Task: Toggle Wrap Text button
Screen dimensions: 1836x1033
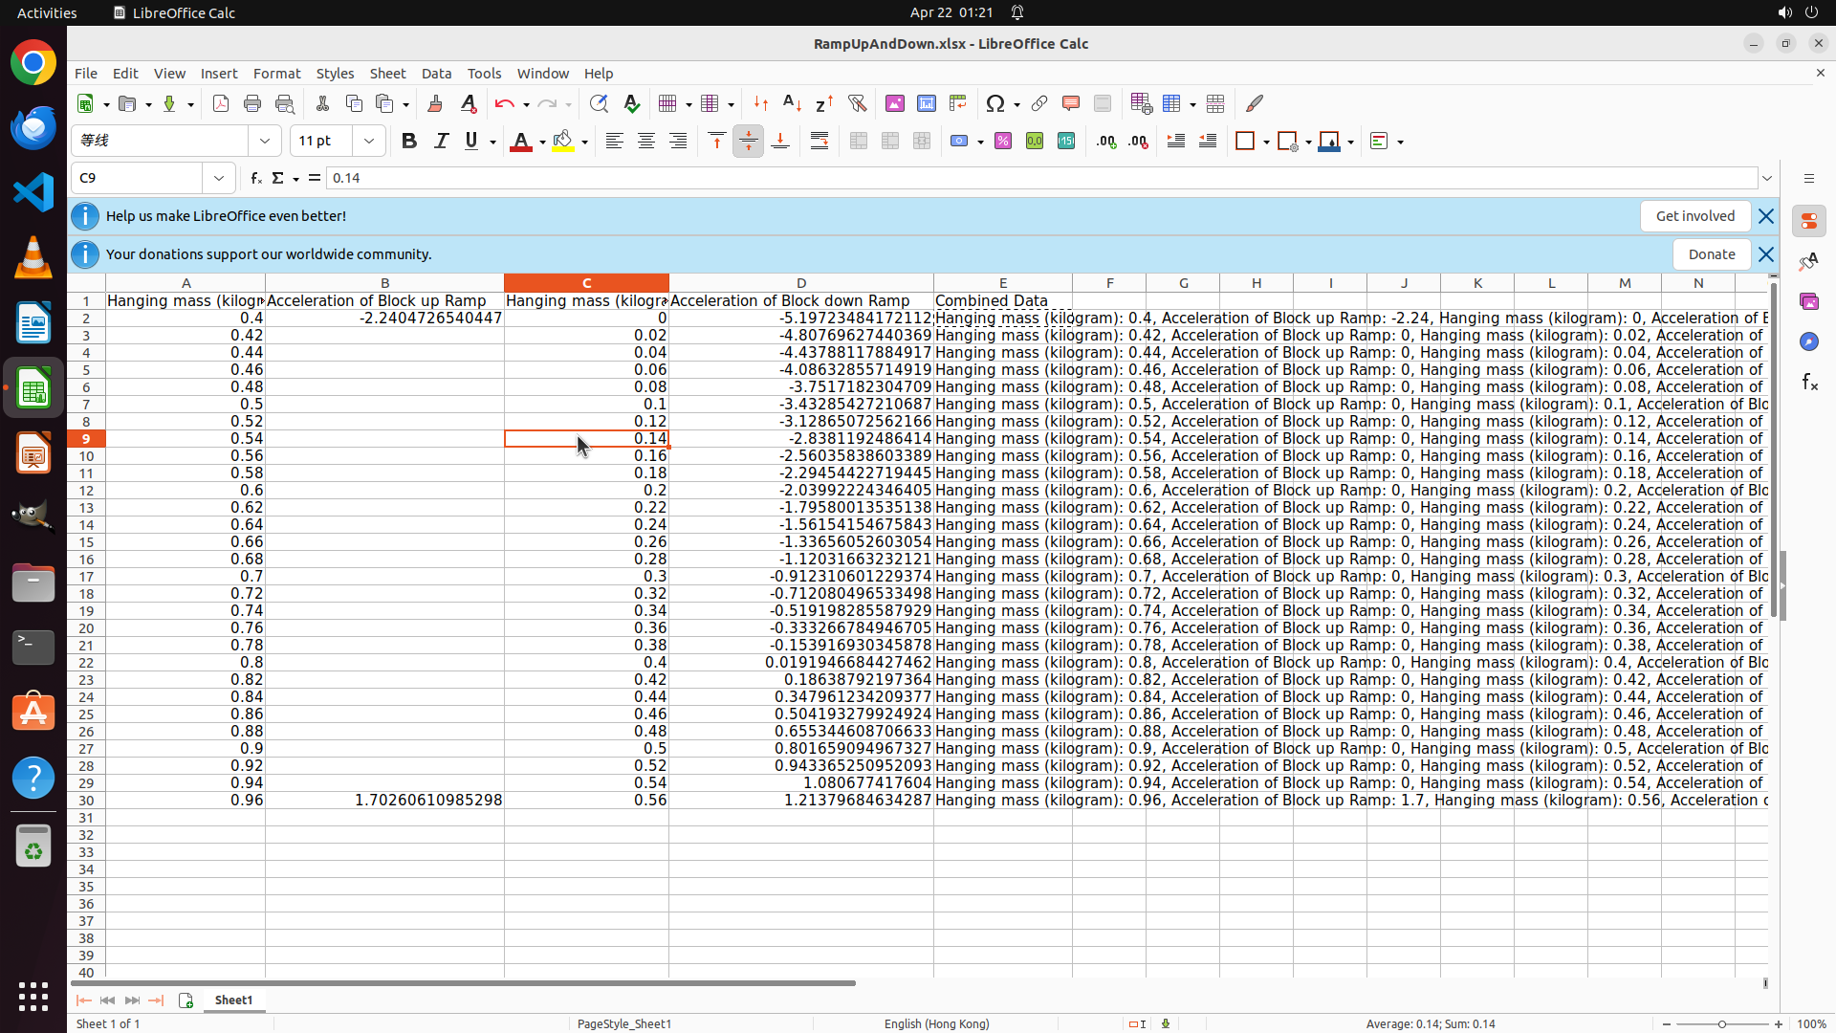Action: (820, 142)
